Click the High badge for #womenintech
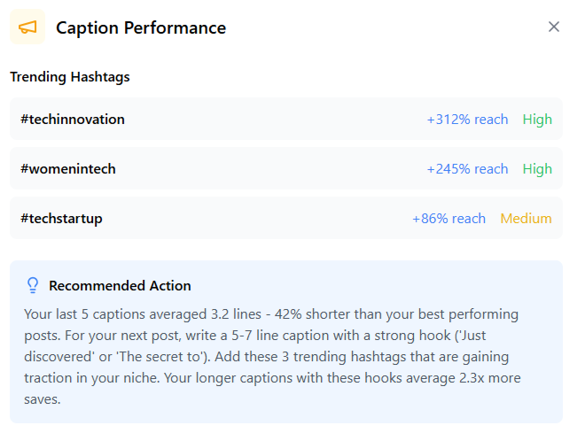The width and height of the screenshot is (577, 433). pyautogui.click(x=537, y=169)
